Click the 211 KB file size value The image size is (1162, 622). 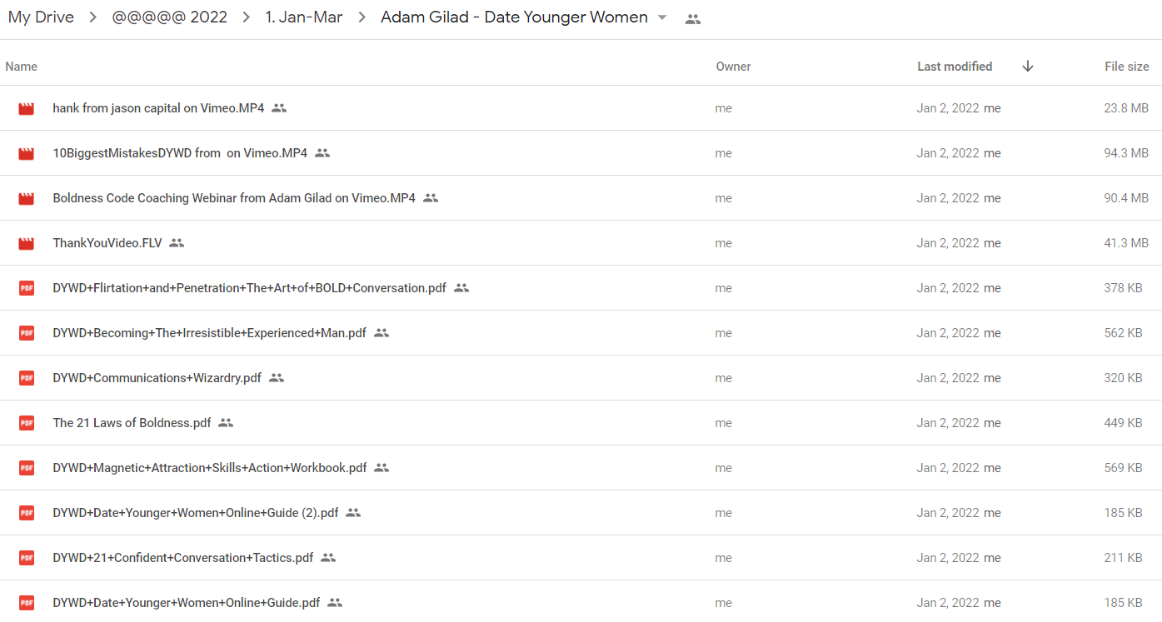coord(1123,558)
